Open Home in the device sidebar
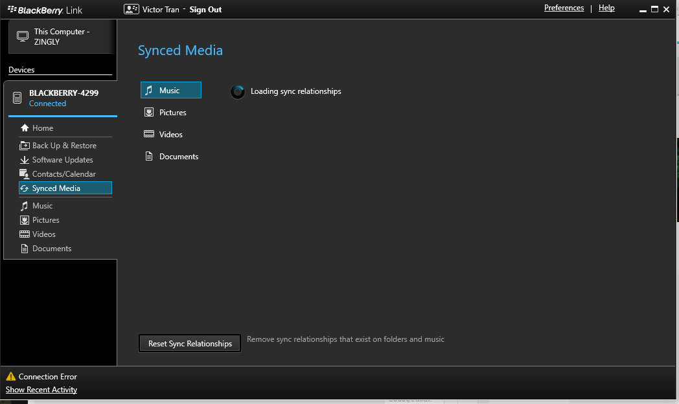 [65, 128]
